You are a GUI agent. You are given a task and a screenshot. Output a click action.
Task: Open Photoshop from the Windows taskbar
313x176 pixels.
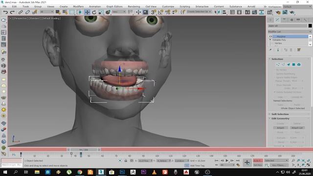pos(122,172)
